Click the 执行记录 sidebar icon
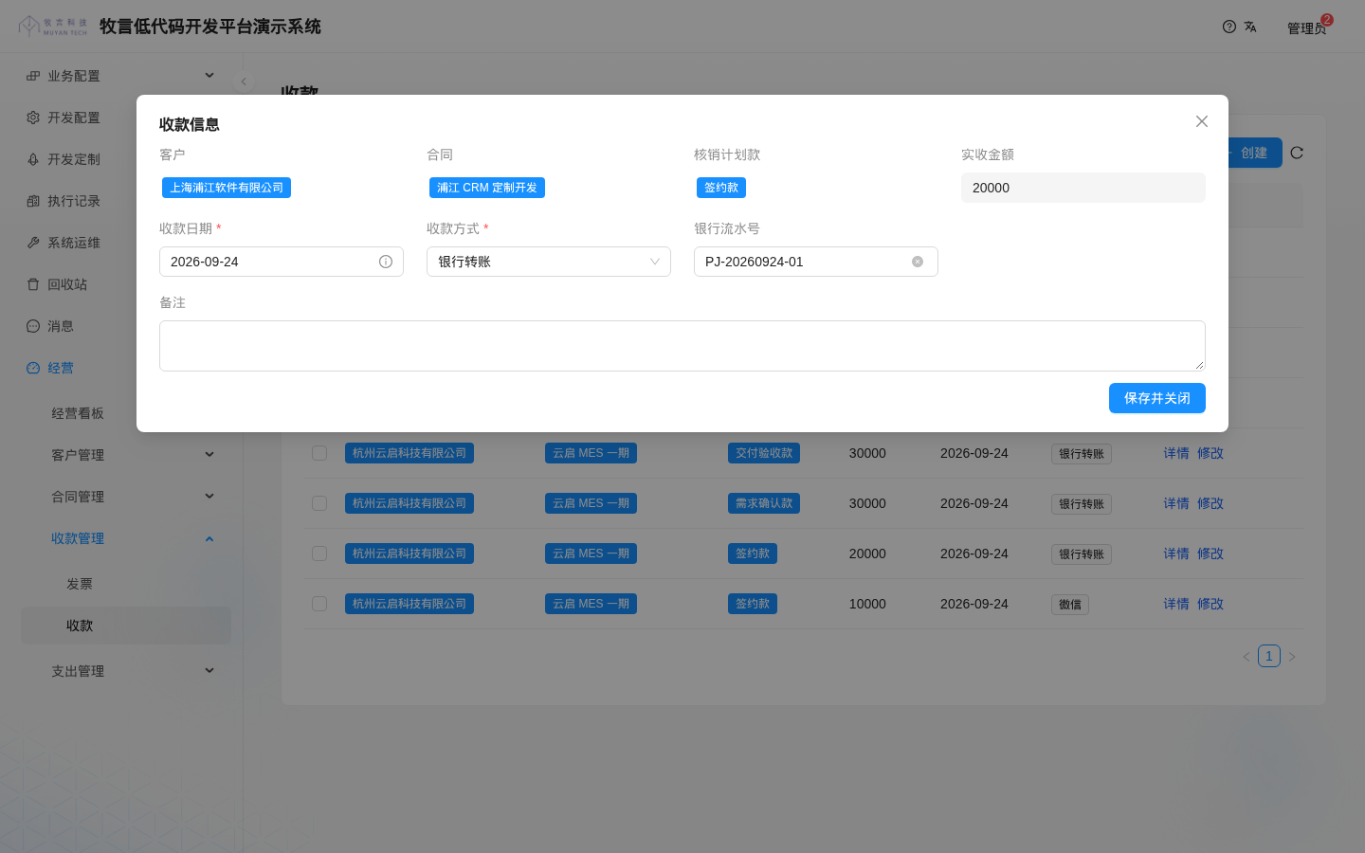Viewport: 1365px width, 853px height. [x=33, y=201]
